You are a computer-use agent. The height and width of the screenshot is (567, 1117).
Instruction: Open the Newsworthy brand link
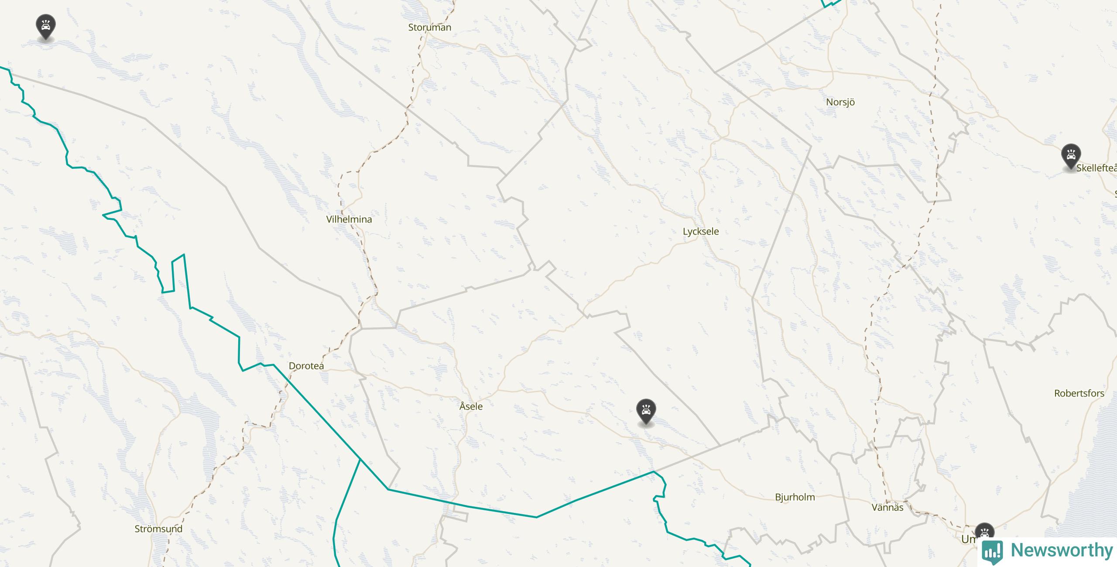pyautogui.click(x=1047, y=551)
